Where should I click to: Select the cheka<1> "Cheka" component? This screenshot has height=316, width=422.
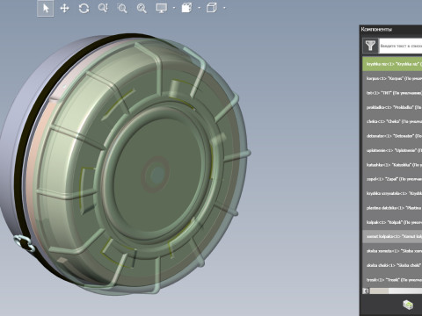(x=392, y=121)
